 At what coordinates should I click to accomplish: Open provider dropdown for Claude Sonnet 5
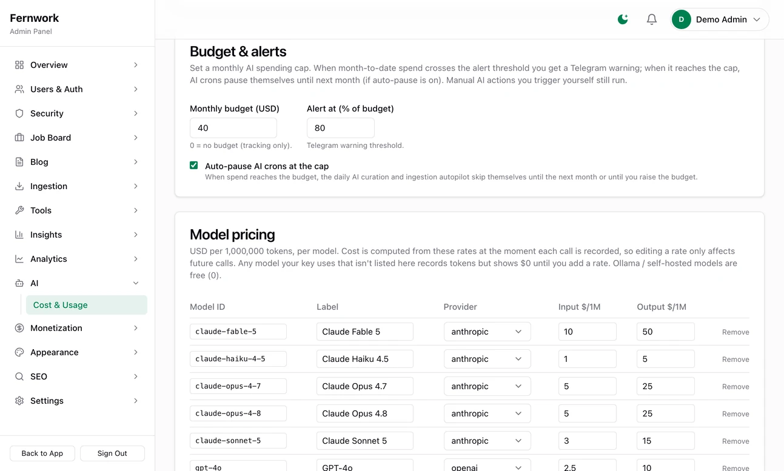tap(487, 441)
